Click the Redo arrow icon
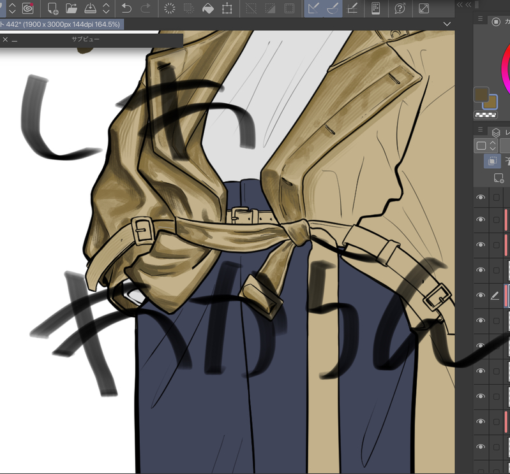Image resolution: width=510 pixels, height=474 pixels. 146,8
